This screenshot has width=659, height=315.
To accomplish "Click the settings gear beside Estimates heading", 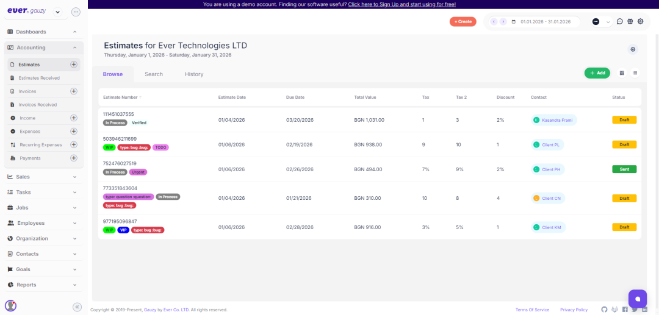I will [x=633, y=49].
